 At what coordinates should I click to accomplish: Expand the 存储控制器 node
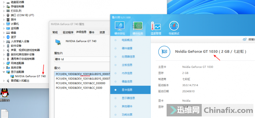pos(4,6)
